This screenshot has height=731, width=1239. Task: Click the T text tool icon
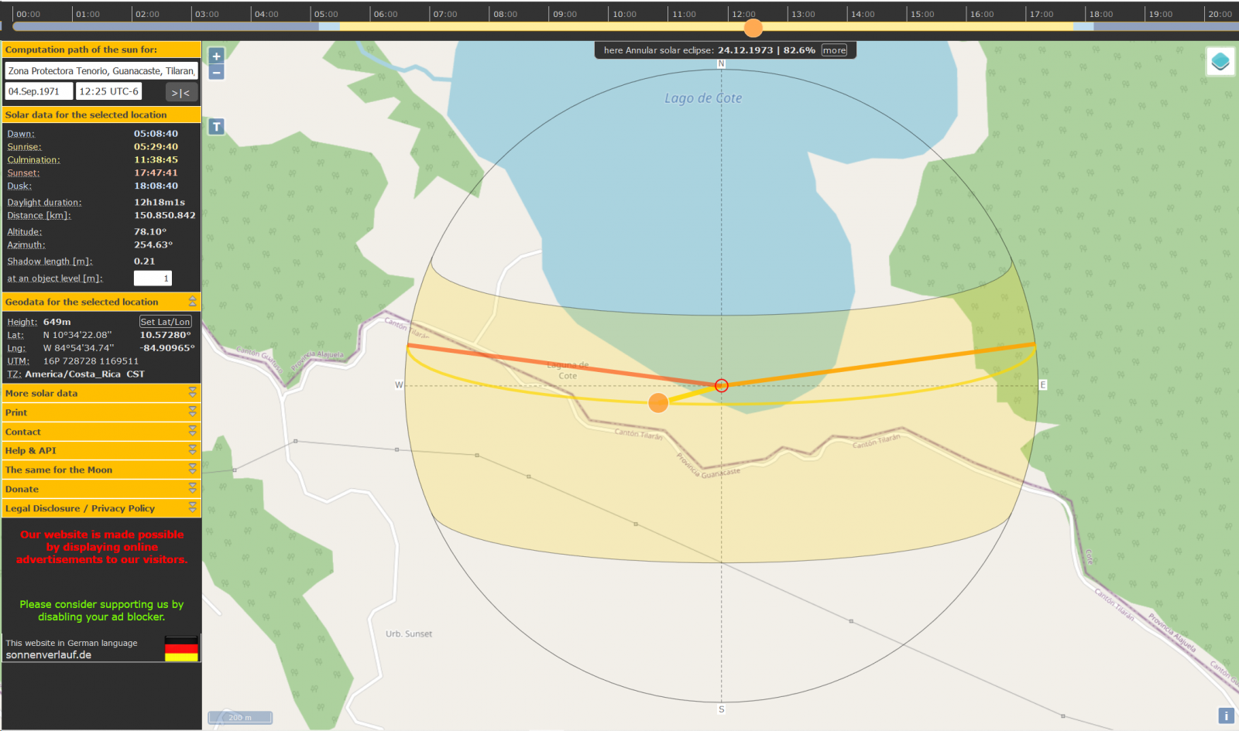pos(216,126)
